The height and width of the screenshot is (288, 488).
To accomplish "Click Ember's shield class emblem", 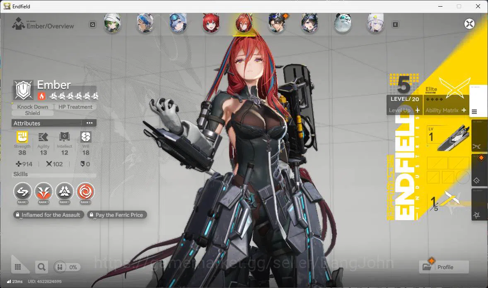I will (x=23, y=90).
